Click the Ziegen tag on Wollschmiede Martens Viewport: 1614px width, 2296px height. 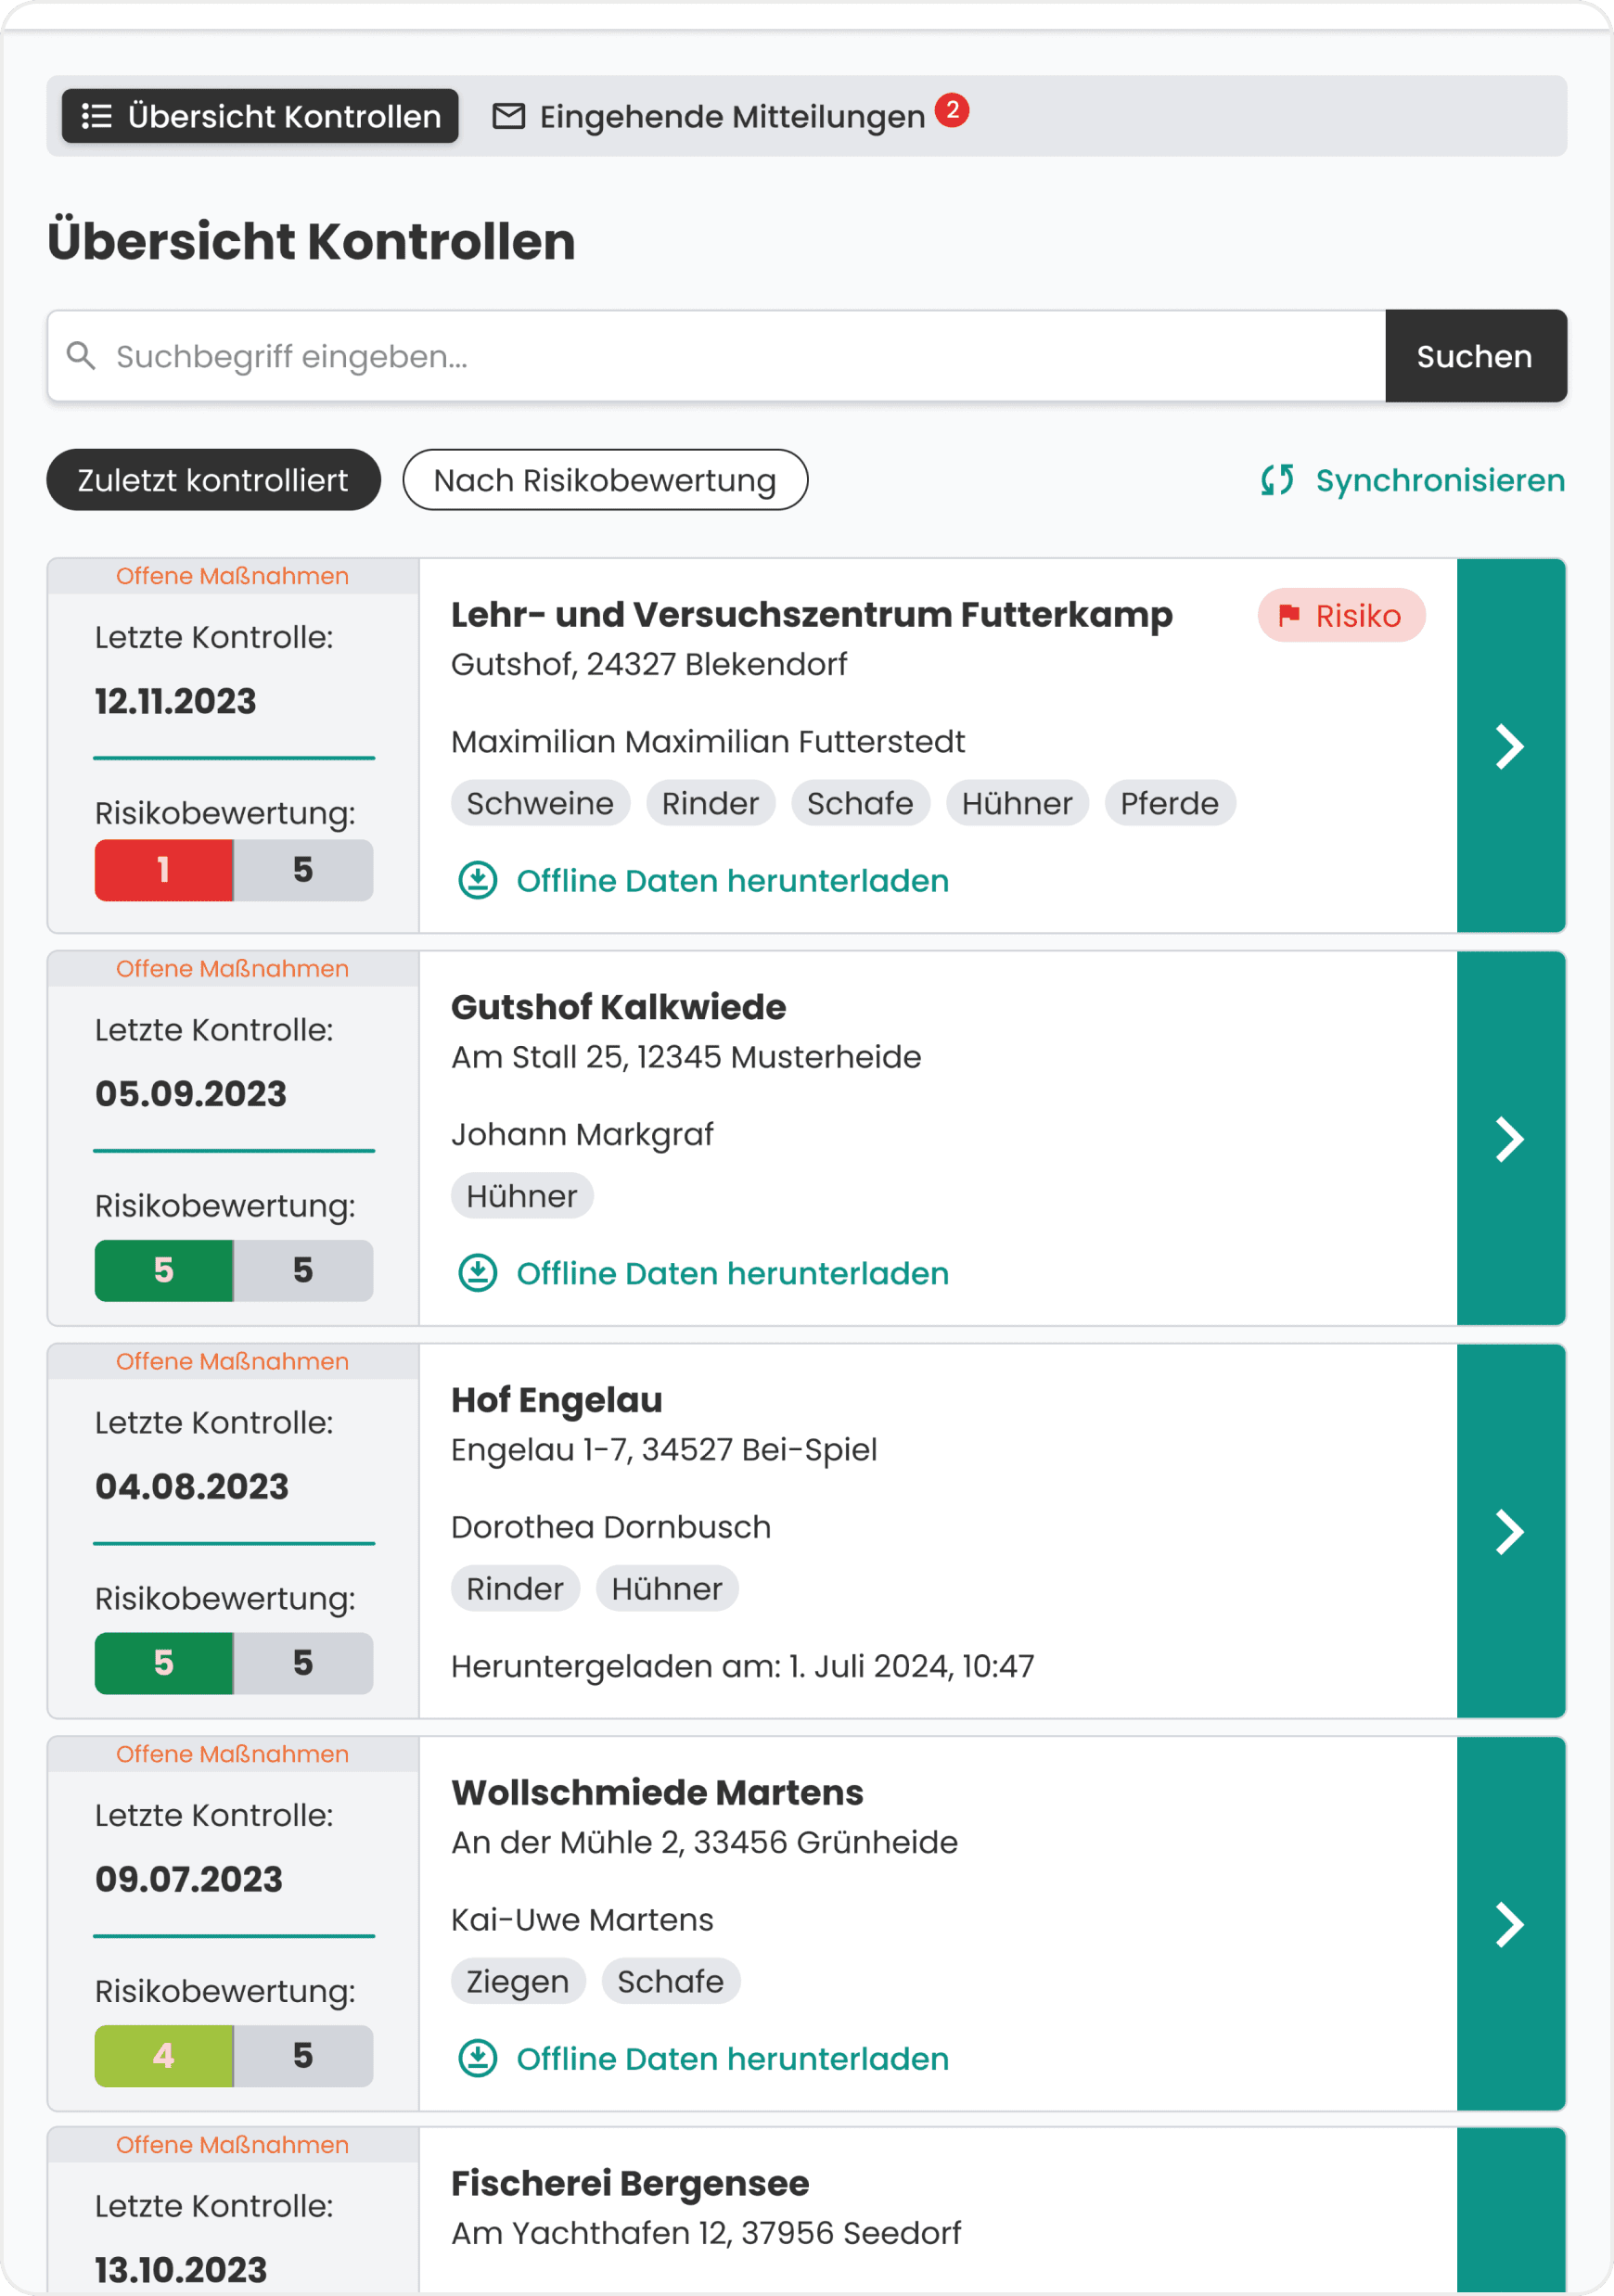point(518,1982)
